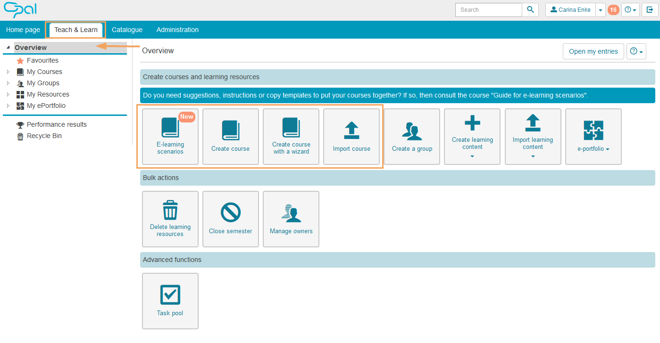Screen dimensions: 660x343
Task: Click the search magnifier button
Action: (x=530, y=9)
